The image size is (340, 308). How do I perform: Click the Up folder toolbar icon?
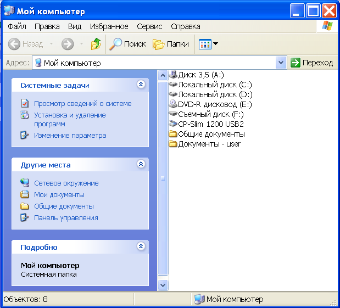96,44
